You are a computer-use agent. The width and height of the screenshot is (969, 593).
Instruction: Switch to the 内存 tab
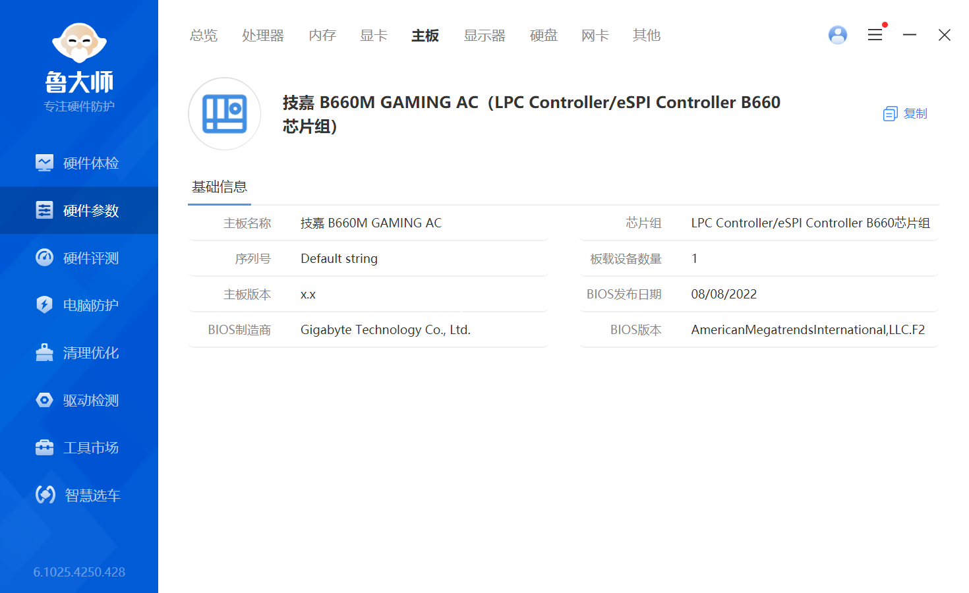[322, 35]
